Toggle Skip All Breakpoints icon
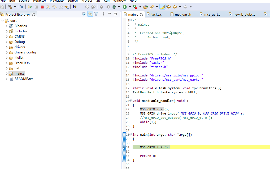Screen dimensions: 270x169 [22, 7]
